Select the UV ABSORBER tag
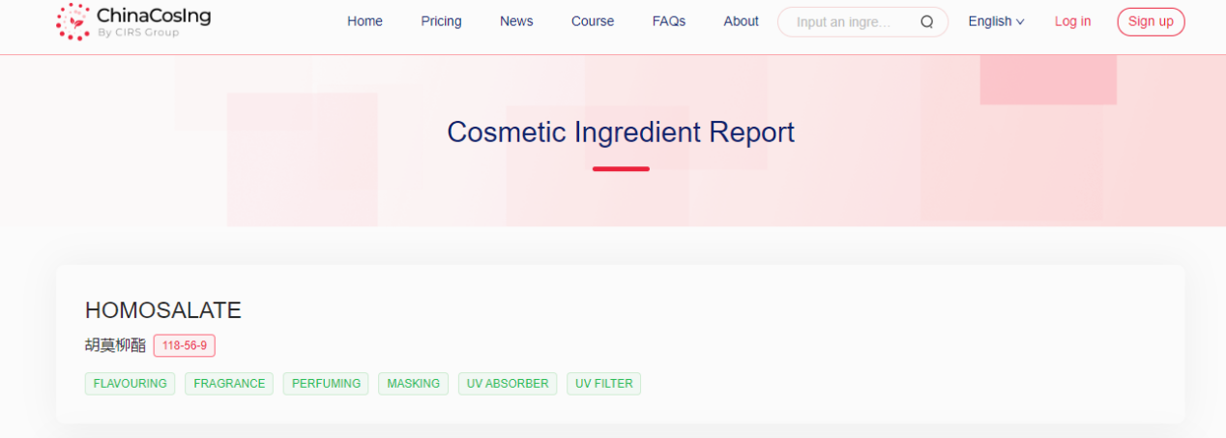The image size is (1226, 438). click(508, 384)
